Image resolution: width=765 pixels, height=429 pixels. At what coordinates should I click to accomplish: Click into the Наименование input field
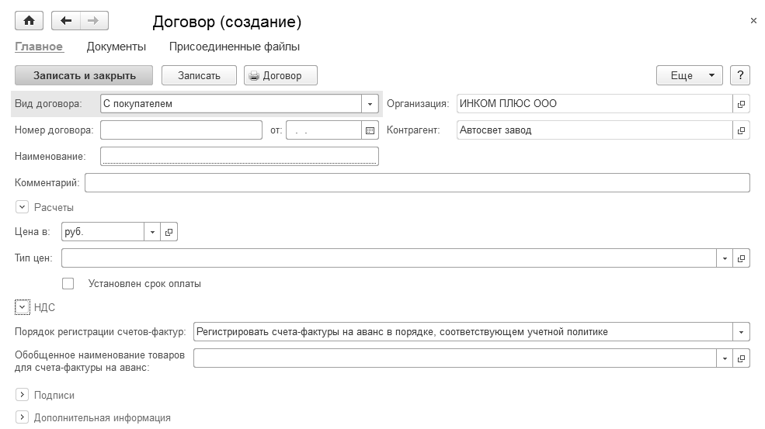pyautogui.click(x=239, y=157)
